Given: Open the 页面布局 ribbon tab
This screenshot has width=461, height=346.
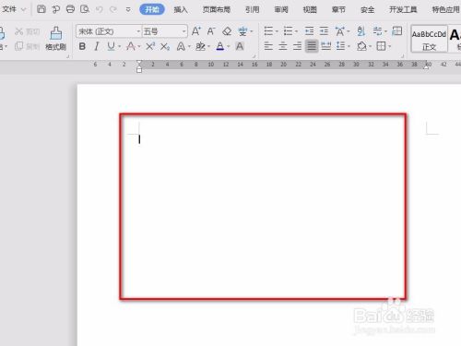Looking at the screenshot, I should pos(217,9).
